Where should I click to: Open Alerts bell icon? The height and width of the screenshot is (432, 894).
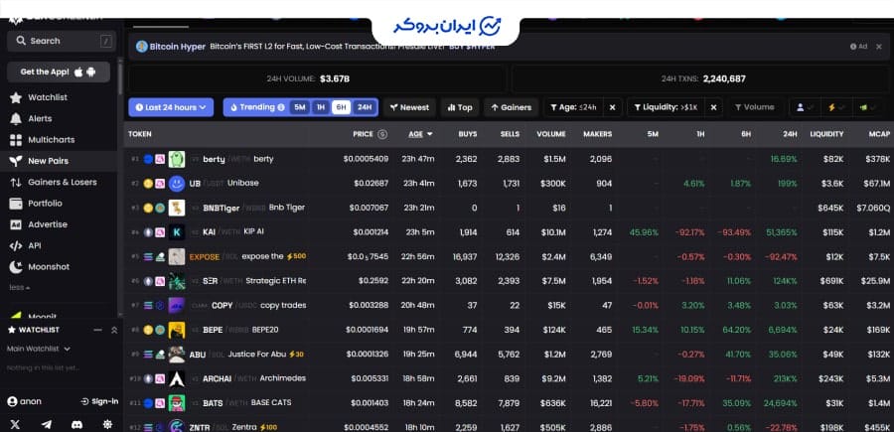coord(16,118)
